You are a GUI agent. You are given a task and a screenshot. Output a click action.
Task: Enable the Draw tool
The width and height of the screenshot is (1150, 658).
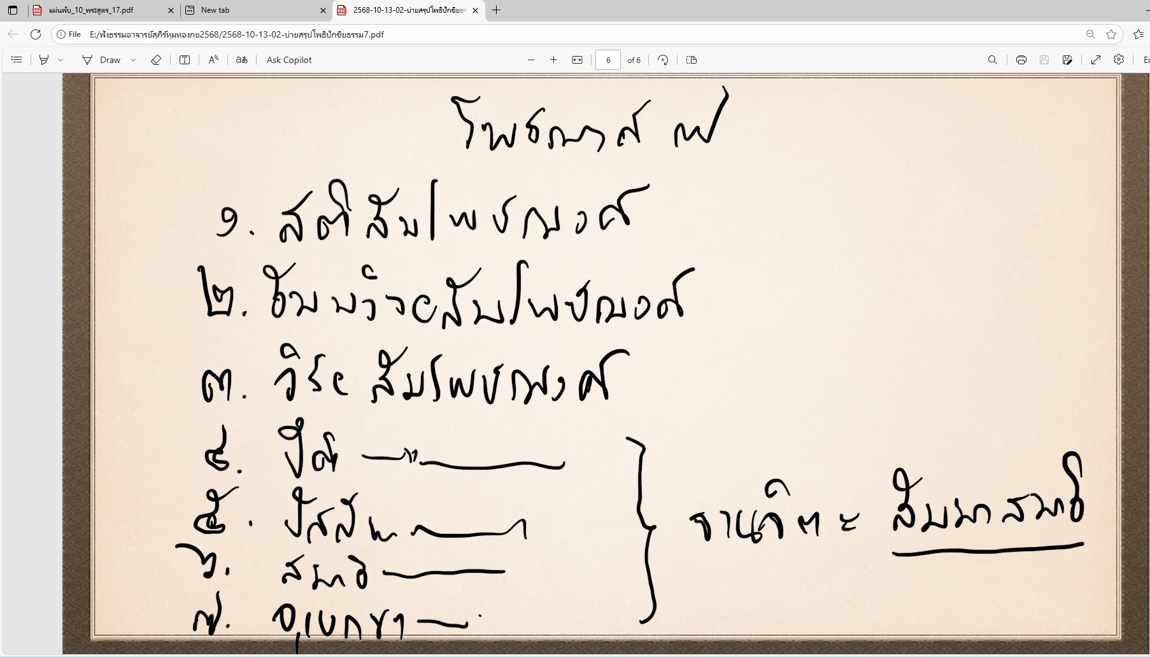[x=101, y=60]
